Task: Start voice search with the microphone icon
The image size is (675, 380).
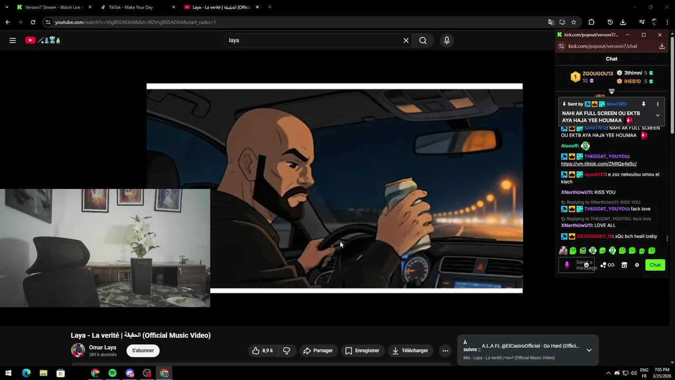Action: pyautogui.click(x=447, y=40)
